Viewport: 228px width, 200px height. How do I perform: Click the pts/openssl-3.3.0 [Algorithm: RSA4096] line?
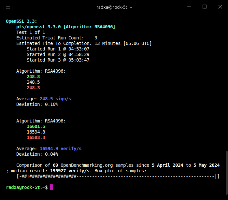pos(65,27)
